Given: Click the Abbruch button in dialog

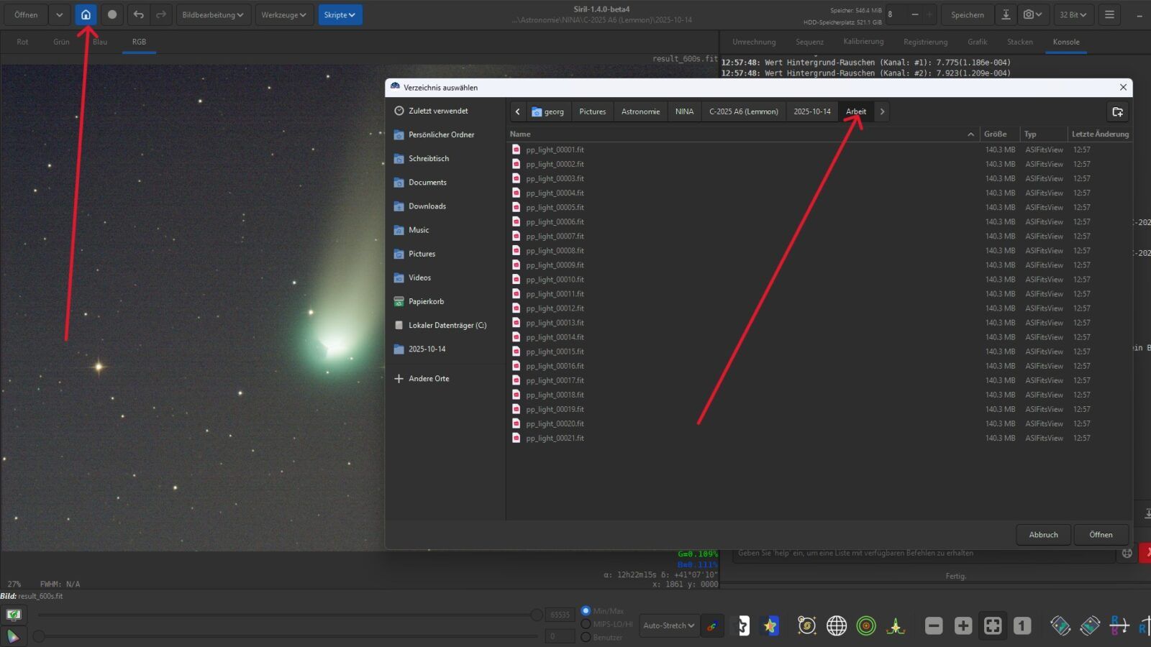Looking at the screenshot, I should [x=1043, y=535].
